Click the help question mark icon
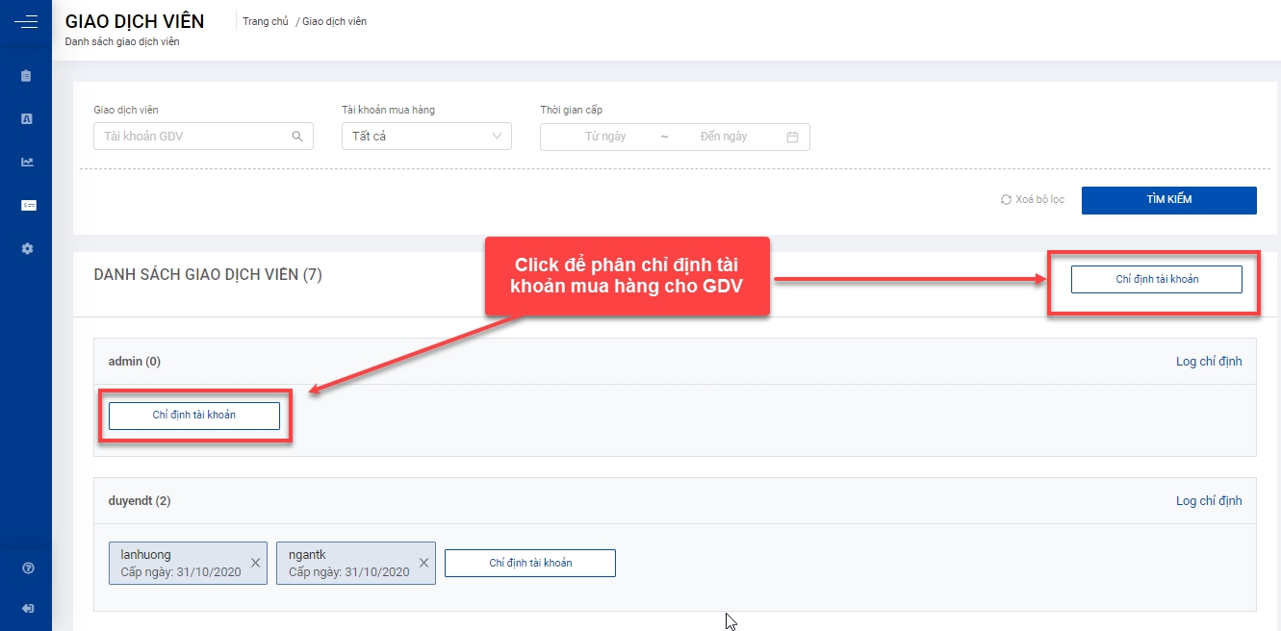The width and height of the screenshot is (1281, 631). [x=28, y=568]
